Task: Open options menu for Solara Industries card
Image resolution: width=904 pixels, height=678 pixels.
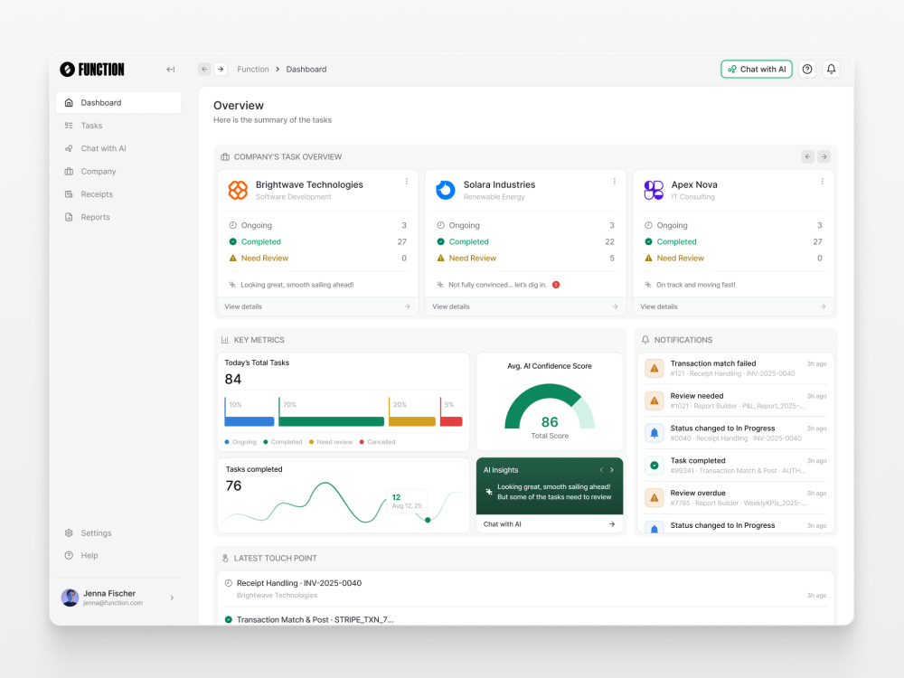Action: pos(614,182)
